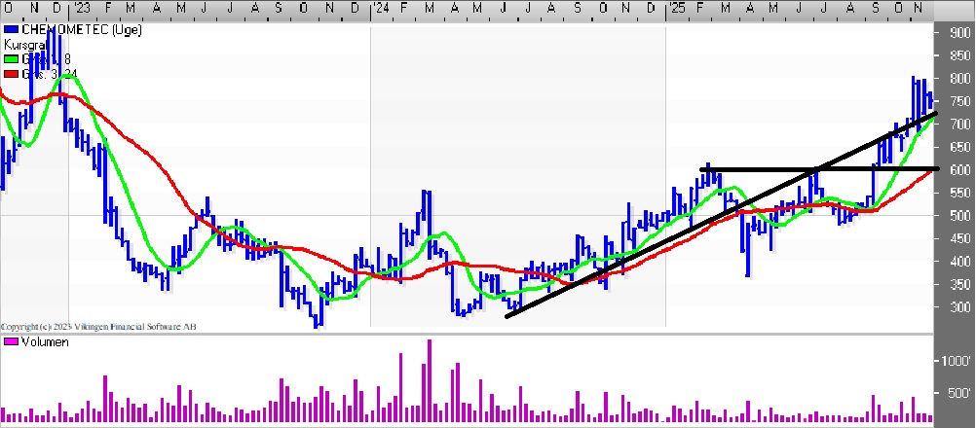Click the red moving average legend swatch
Screen dimensions: 976x428
pyautogui.click(x=11, y=73)
